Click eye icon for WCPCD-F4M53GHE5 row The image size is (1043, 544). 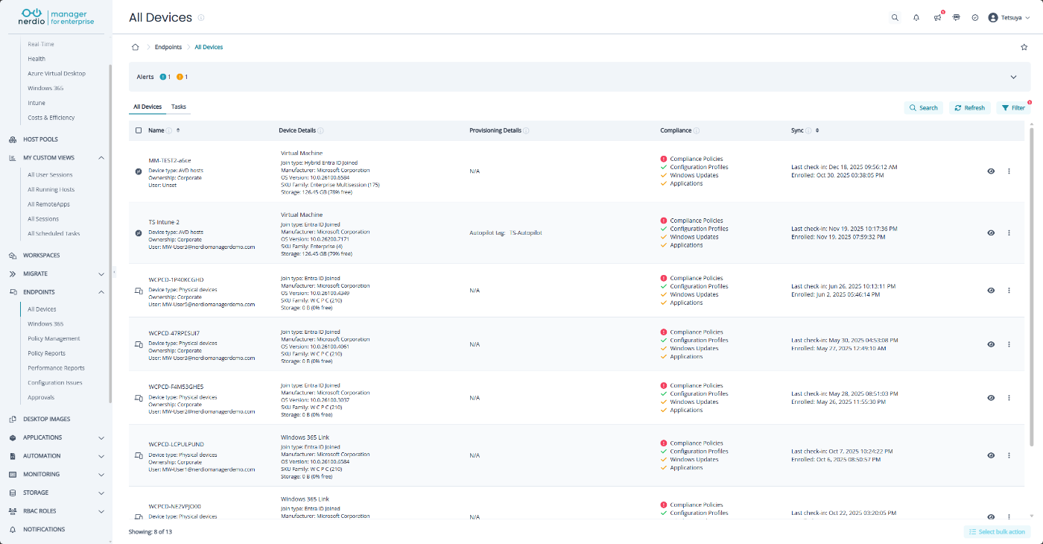991,398
